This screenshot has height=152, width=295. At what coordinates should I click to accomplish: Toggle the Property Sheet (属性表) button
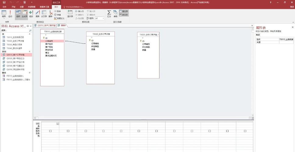point(124,11)
